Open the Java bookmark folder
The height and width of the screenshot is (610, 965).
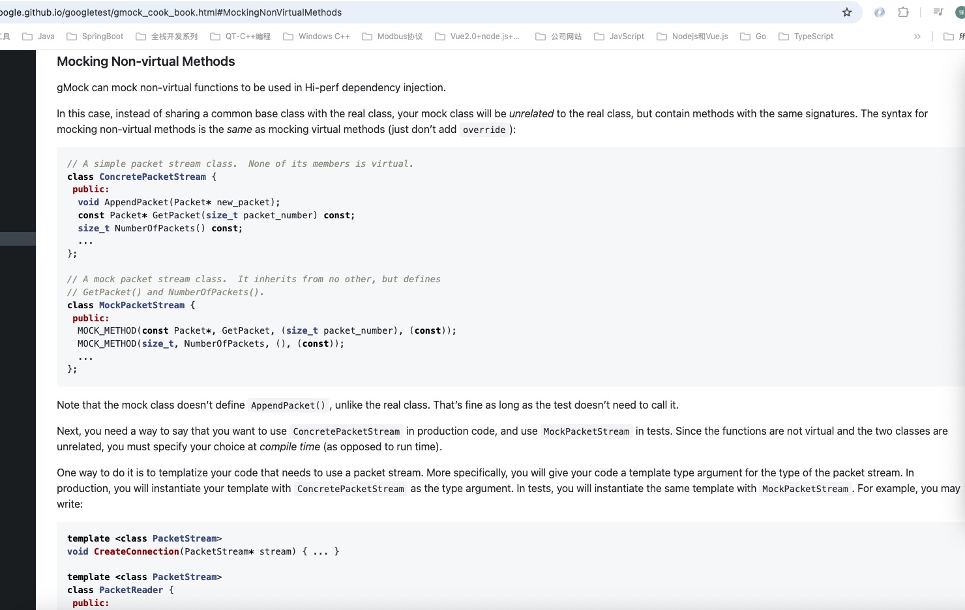(38, 36)
